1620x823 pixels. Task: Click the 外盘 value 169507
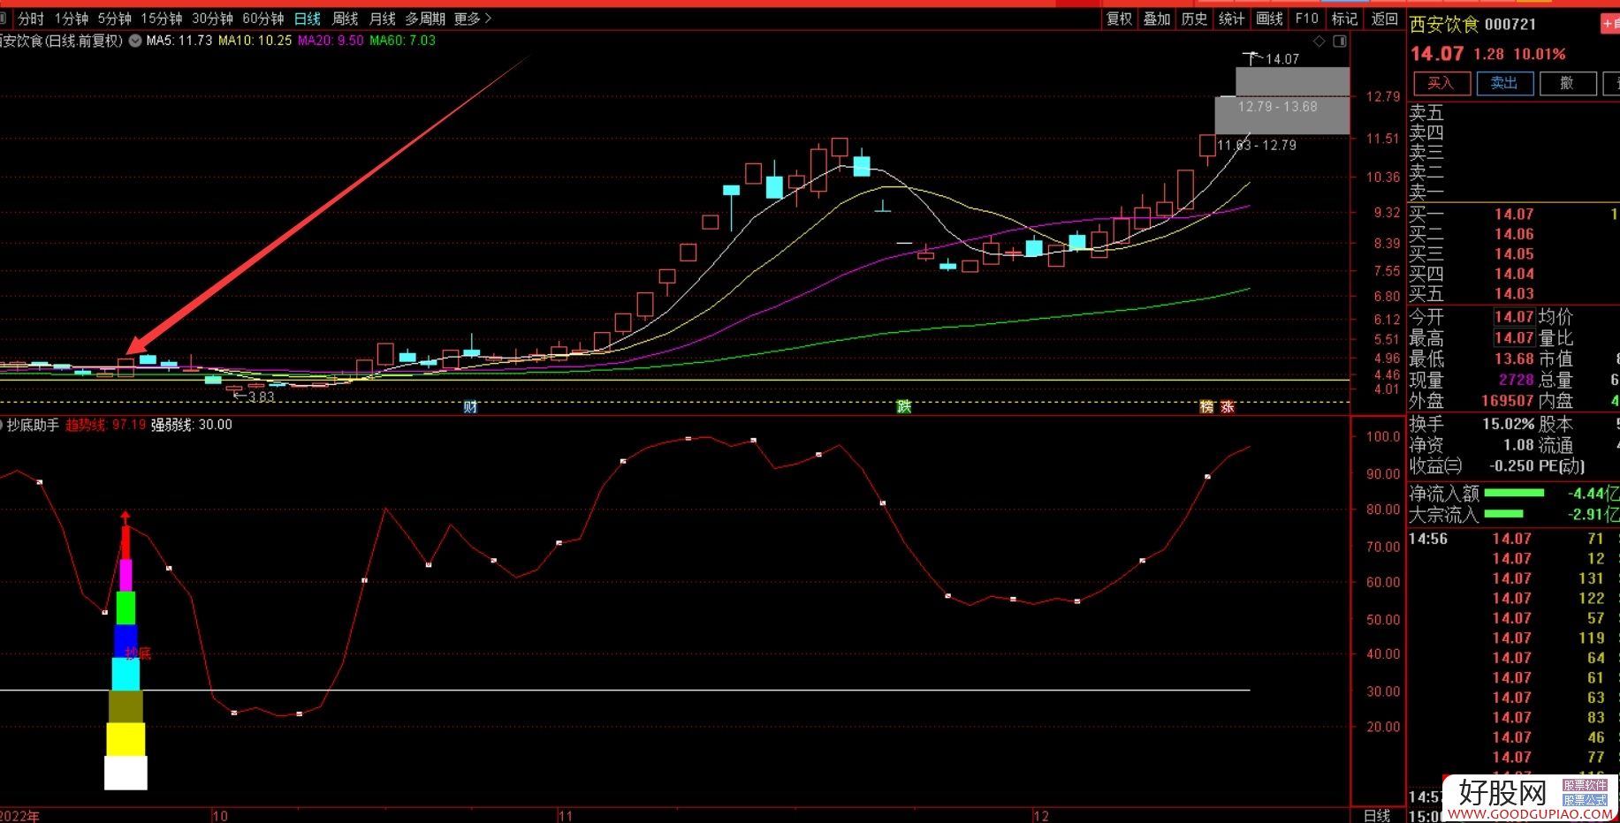[x=1508, y=401]
